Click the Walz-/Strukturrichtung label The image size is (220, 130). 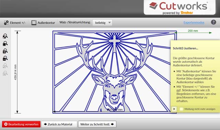[75, 22]
